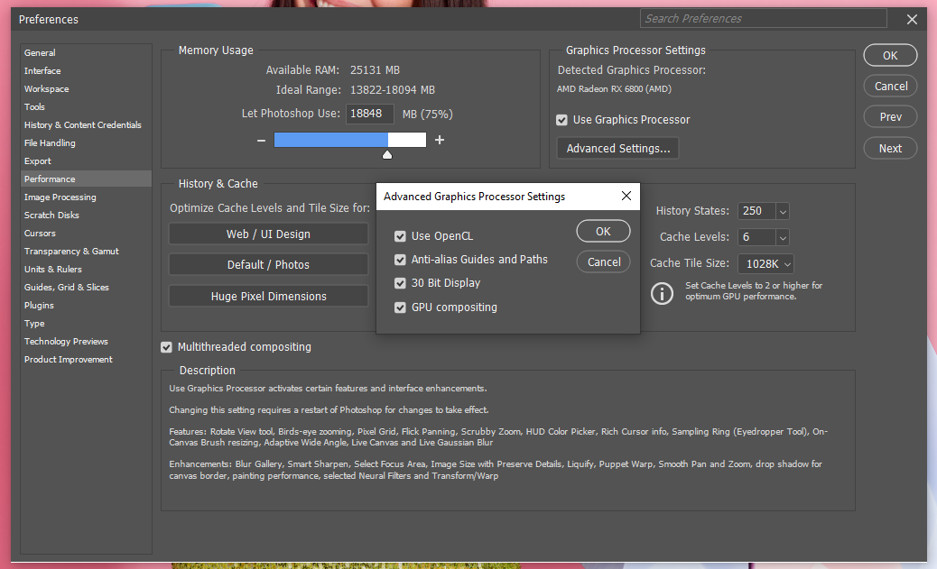Toggle the 30 Bit Display option

click(x=401, y=283)
